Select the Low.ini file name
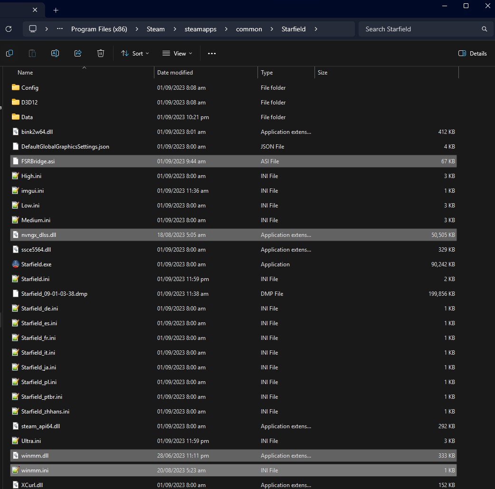The width and height of the screenshot is (495, 489). [x=30, y=206]
